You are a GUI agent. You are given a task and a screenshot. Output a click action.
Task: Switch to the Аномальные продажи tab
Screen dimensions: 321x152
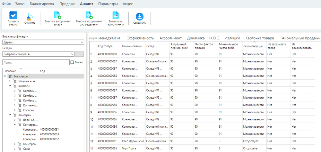coord(301,38)
